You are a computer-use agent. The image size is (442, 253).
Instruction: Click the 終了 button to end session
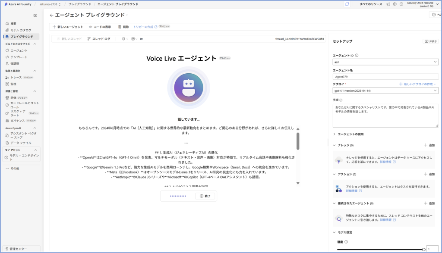[205, 196]
